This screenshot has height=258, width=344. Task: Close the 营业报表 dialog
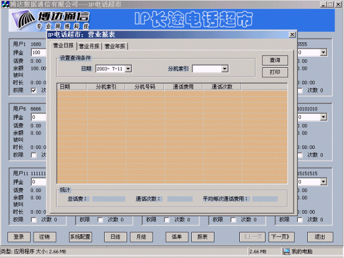tap(292, 35)
